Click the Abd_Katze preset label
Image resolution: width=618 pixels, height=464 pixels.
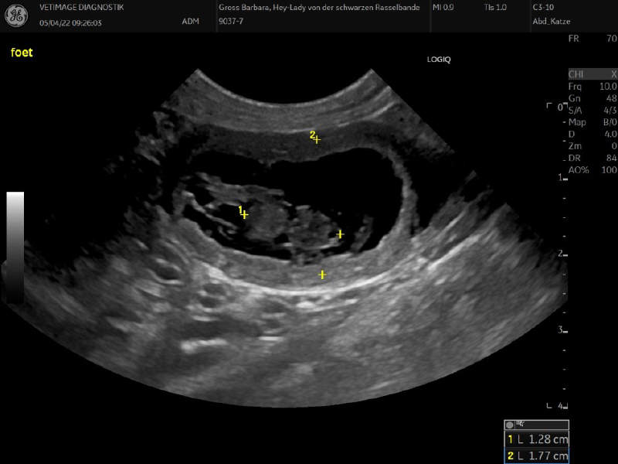552,22
